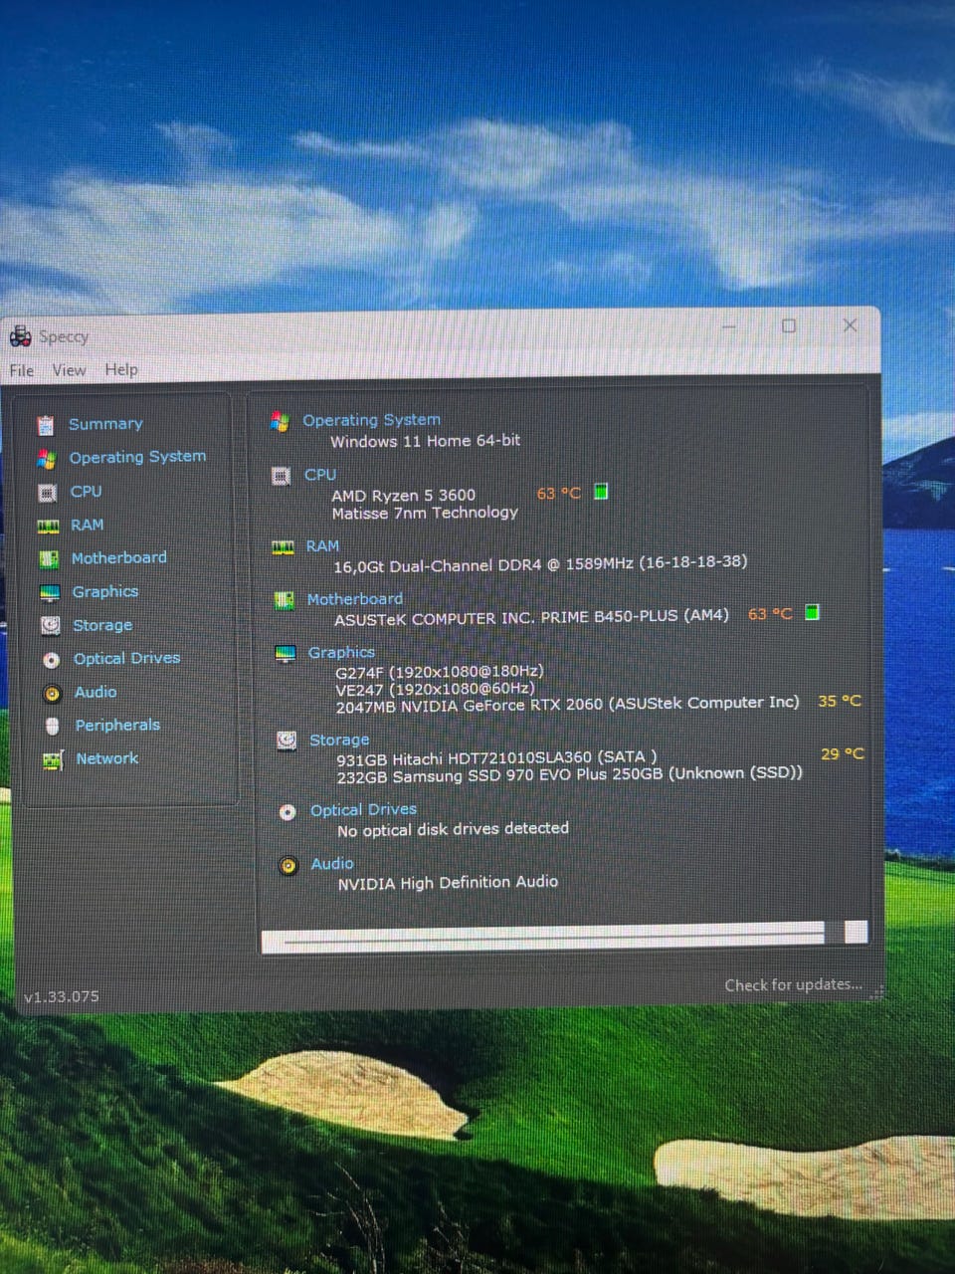This screenshot has width=955, height=1274.
Task: Click the CPU chip icon in summary panel
Action: pyautogui.click(x=282, y=477)
